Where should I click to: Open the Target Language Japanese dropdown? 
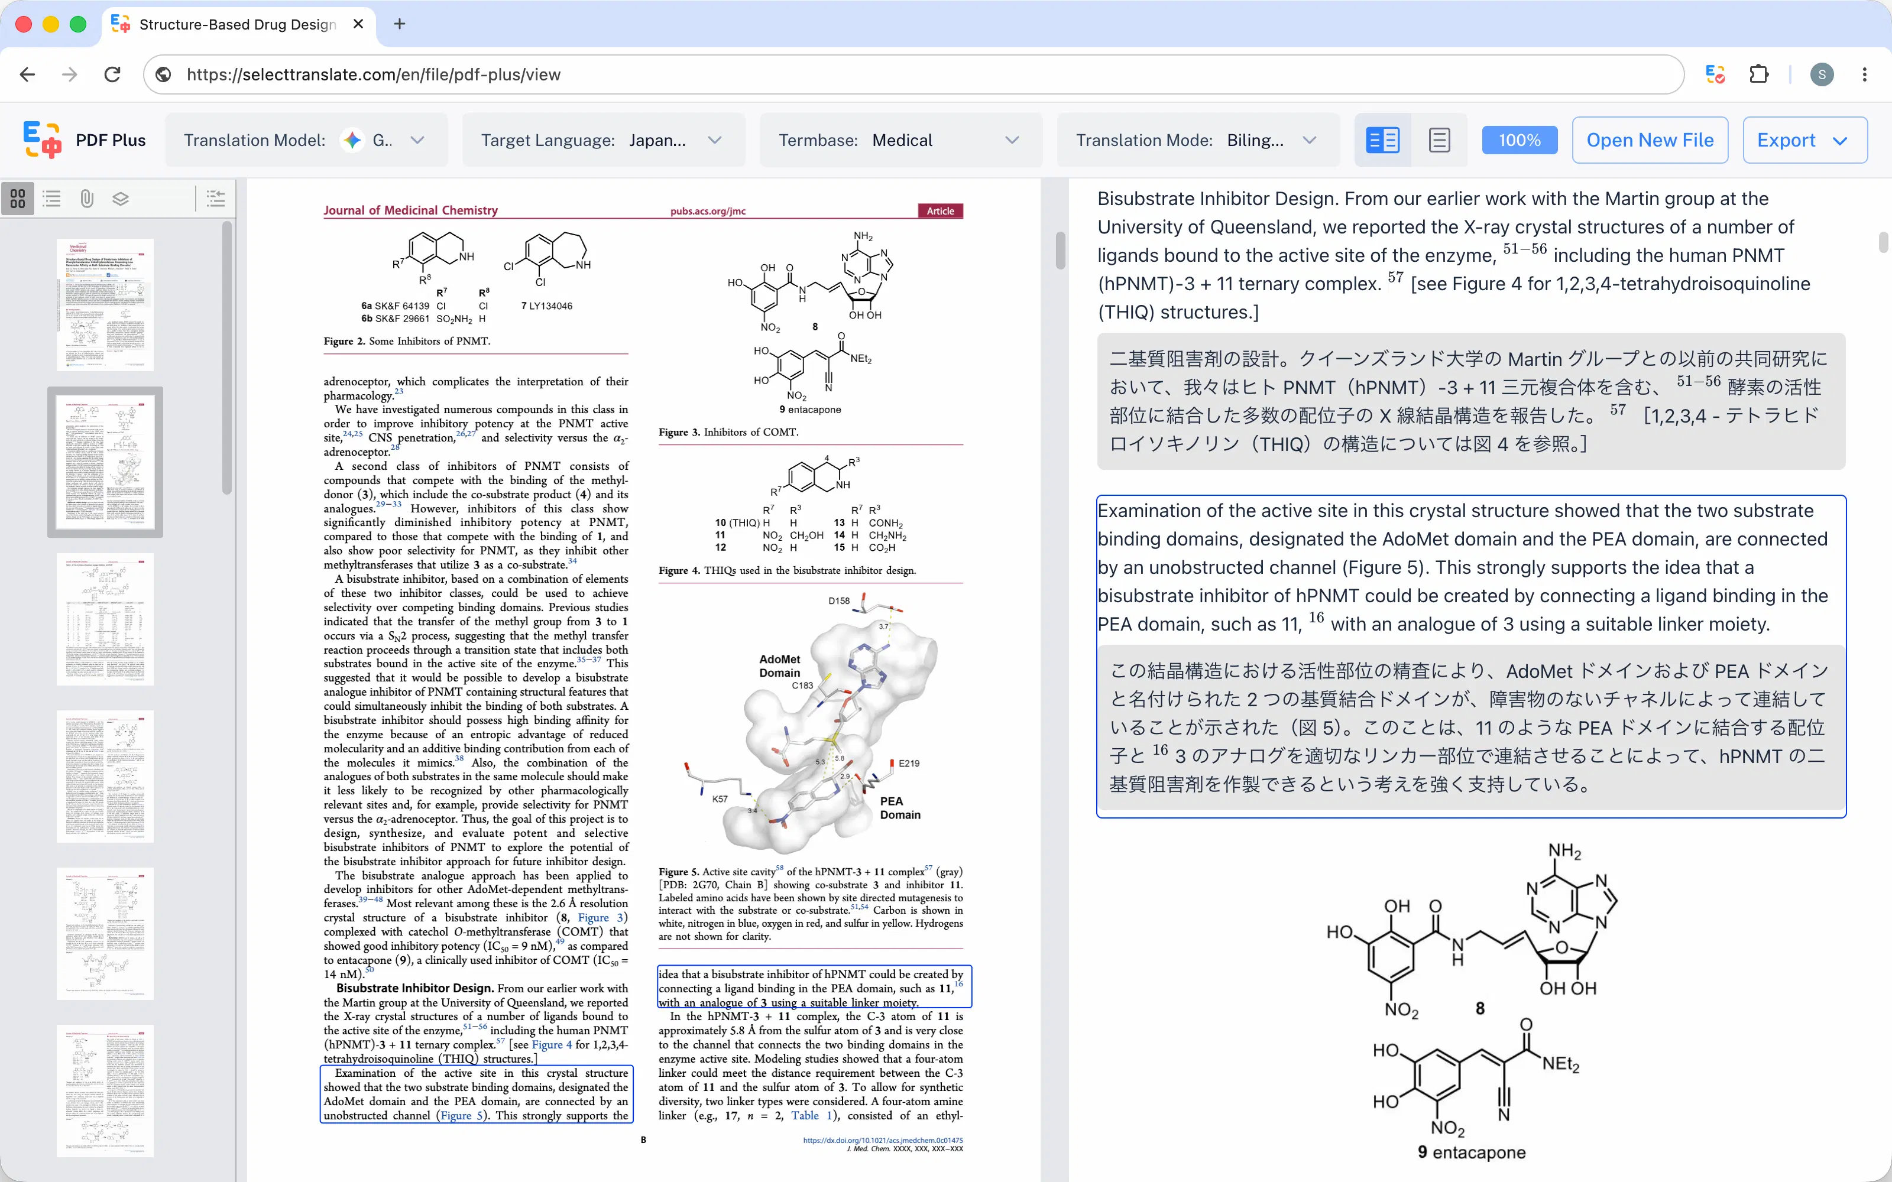[x=603, y=140]
